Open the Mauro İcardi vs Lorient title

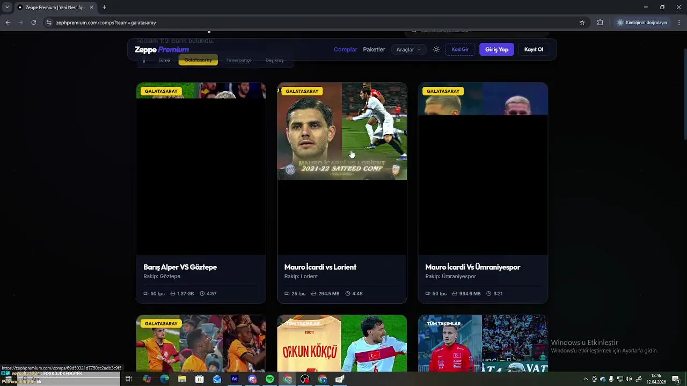pyautogui.click(x=320, y=267)
